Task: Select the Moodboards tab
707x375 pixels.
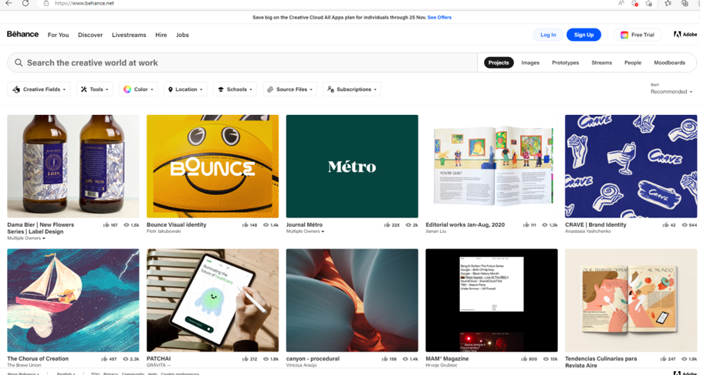Action: click(669, 62)
